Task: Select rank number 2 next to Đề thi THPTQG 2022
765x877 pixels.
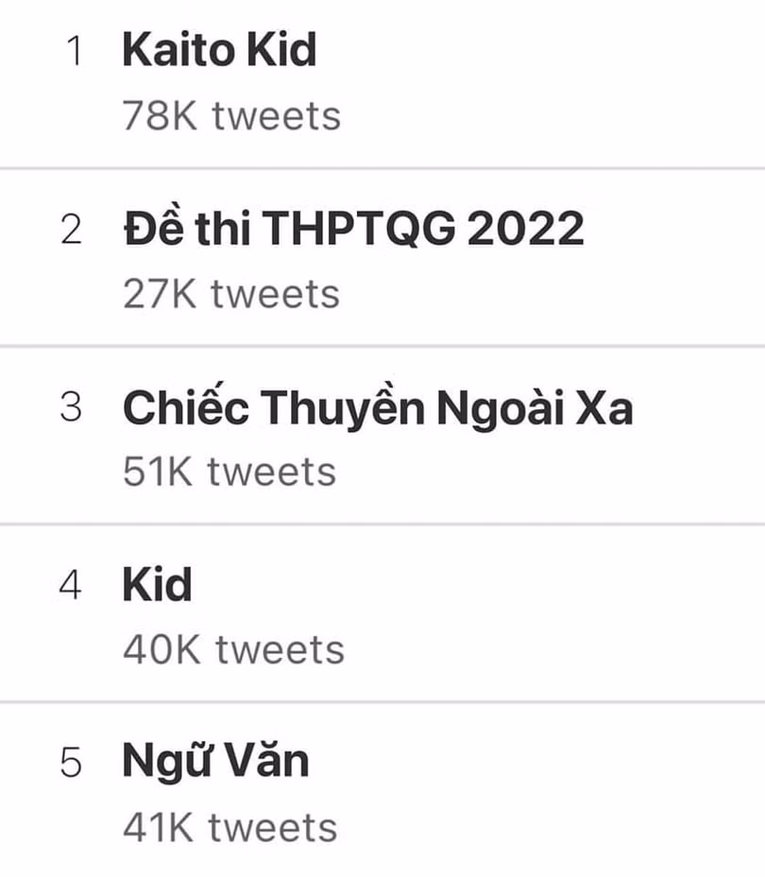Action: (x=76, y=227)
